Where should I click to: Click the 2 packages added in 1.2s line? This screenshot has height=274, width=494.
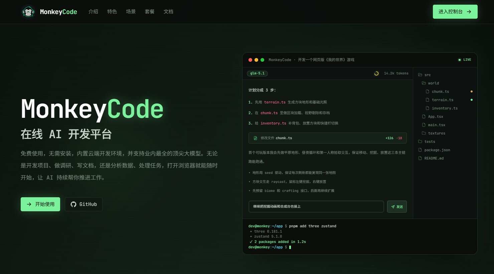(x=278, y=242)
